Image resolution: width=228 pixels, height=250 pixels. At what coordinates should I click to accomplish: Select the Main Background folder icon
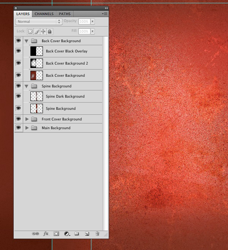[34, 128]
